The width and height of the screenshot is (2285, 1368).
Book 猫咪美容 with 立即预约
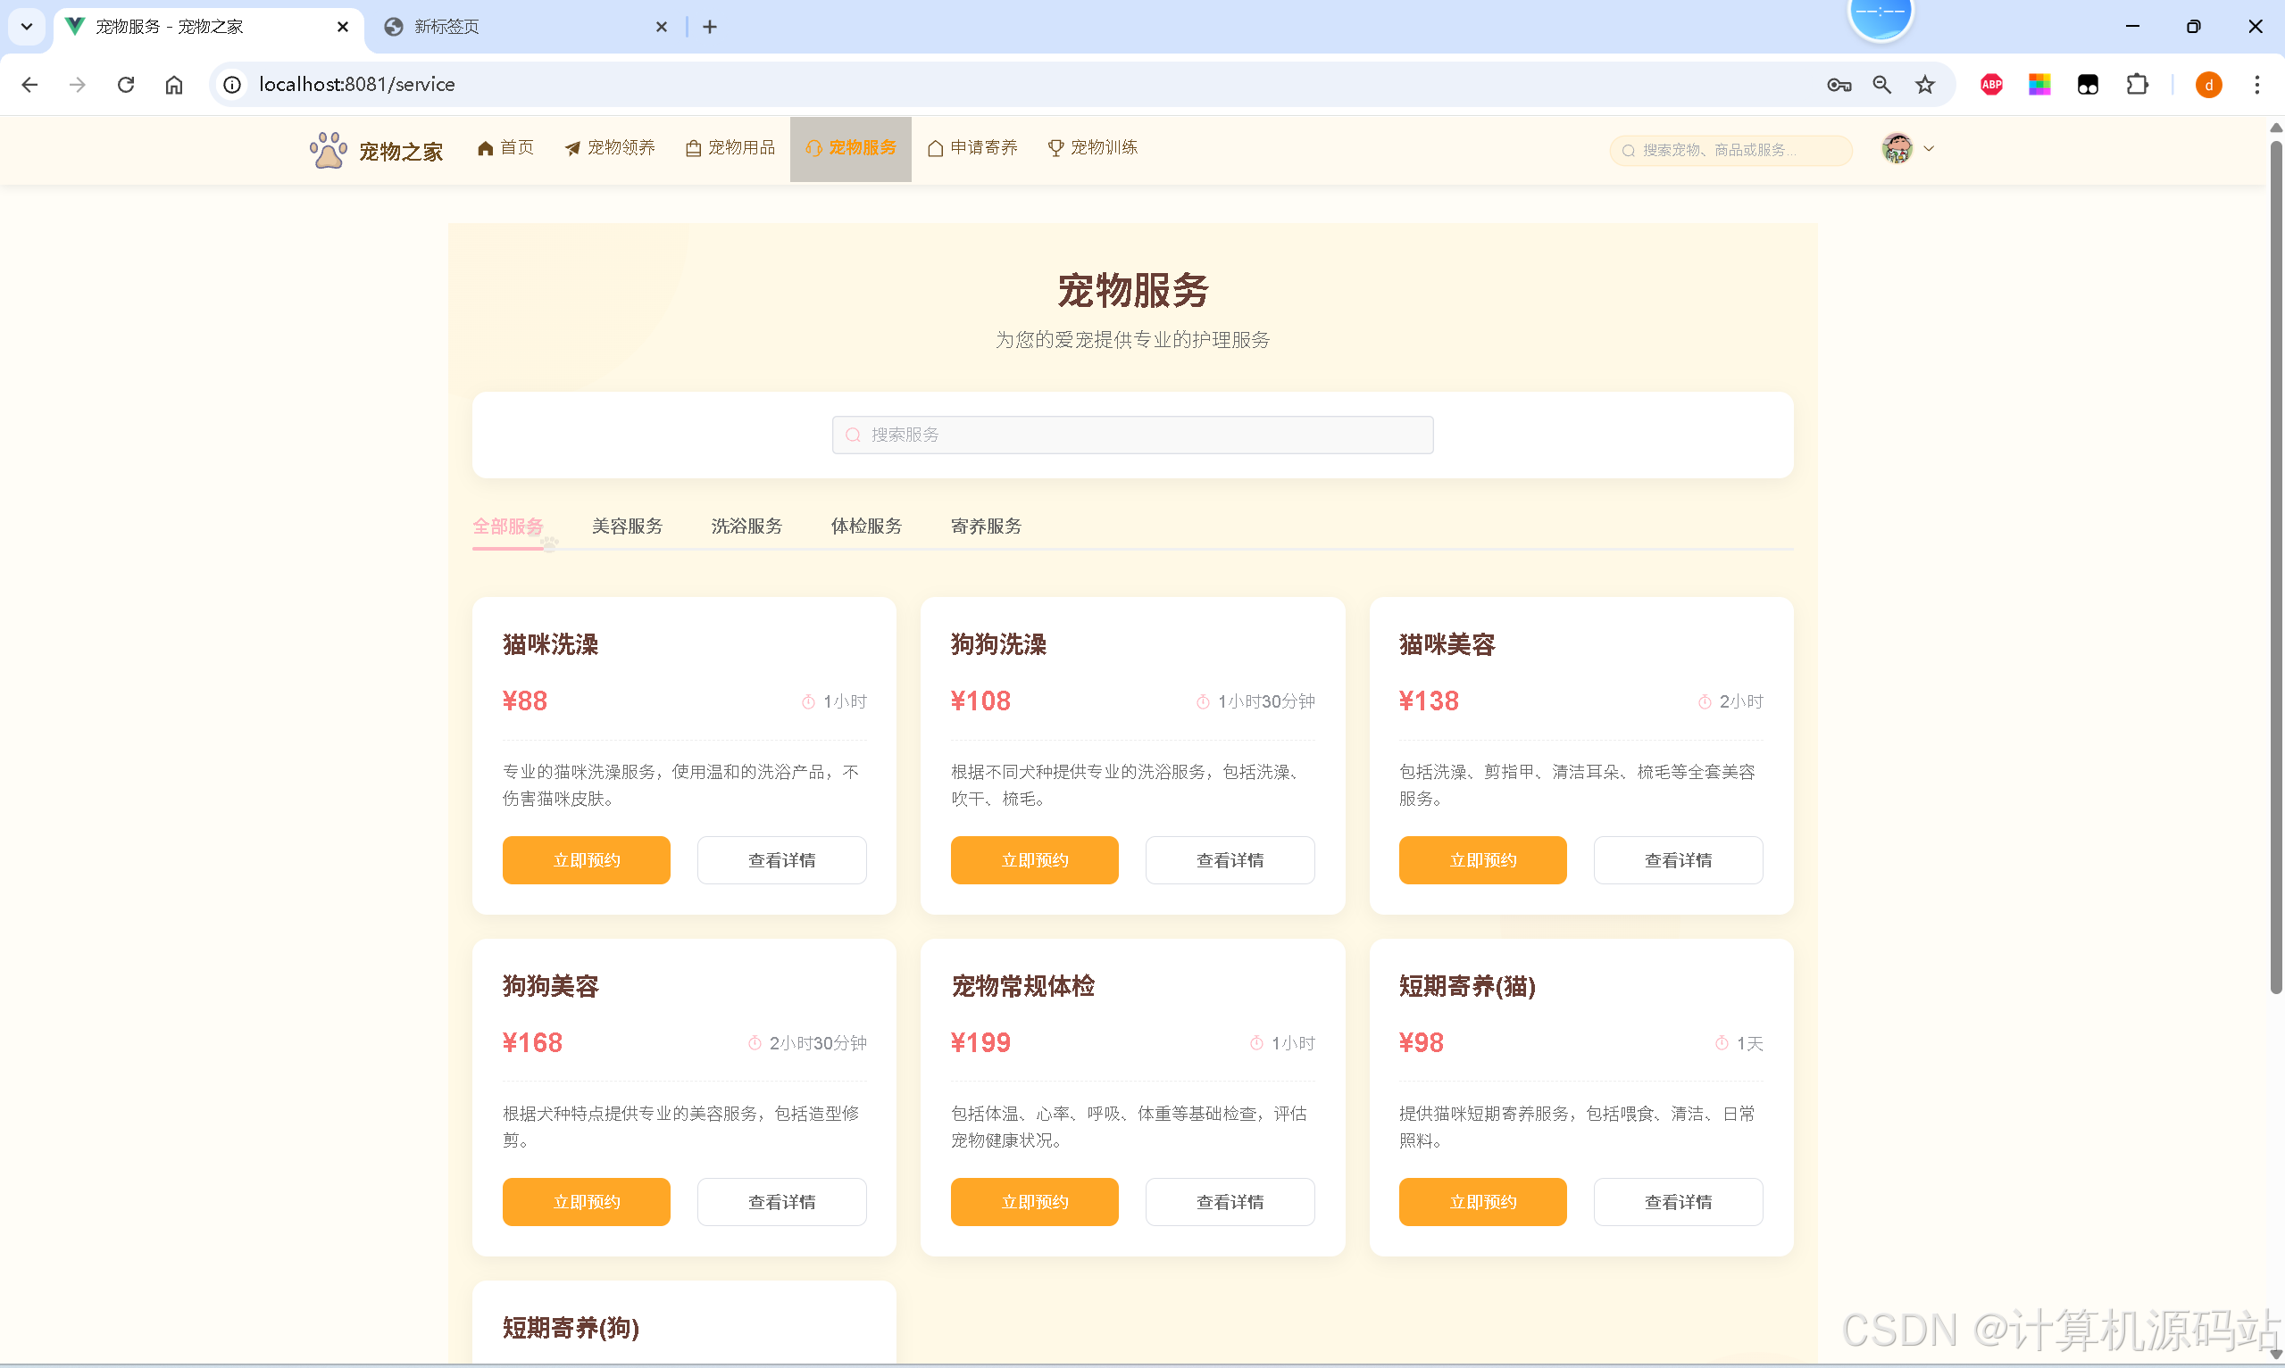[x=1483, y=860]
